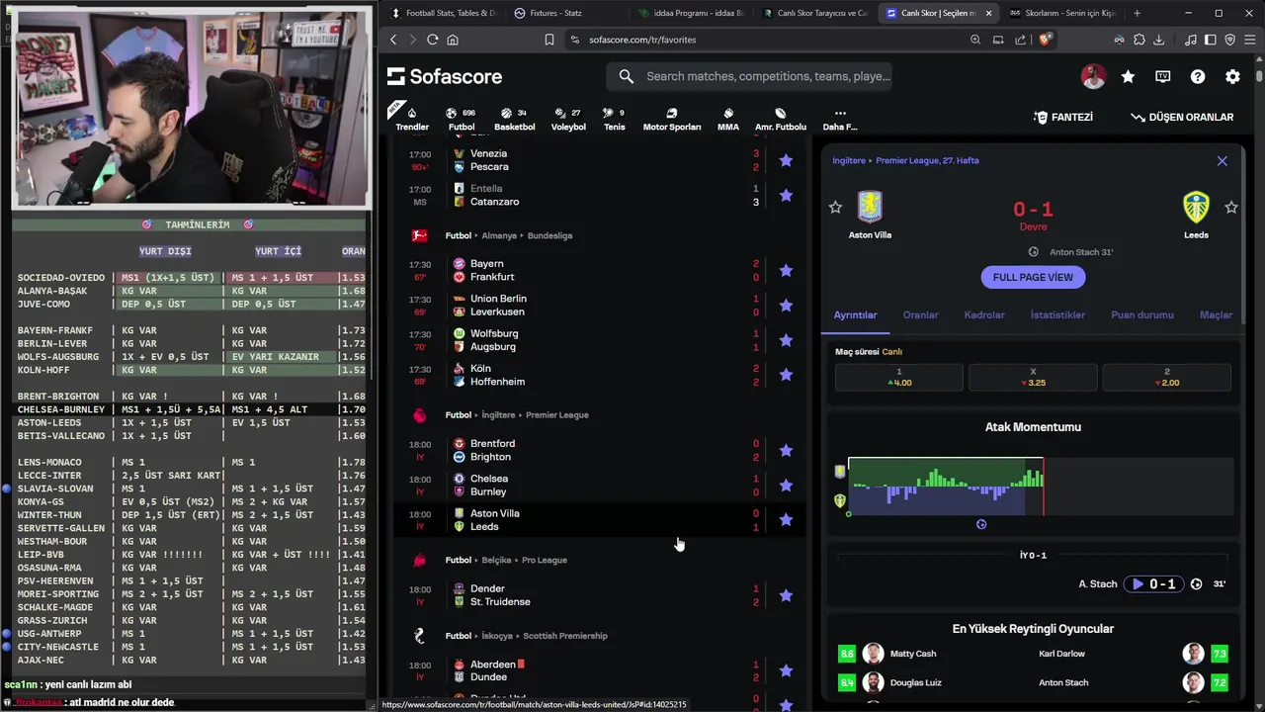The image size is (1265, 712).
Task: Toggle star for Dender vs St. Truidense
Action: pos(786,595)
